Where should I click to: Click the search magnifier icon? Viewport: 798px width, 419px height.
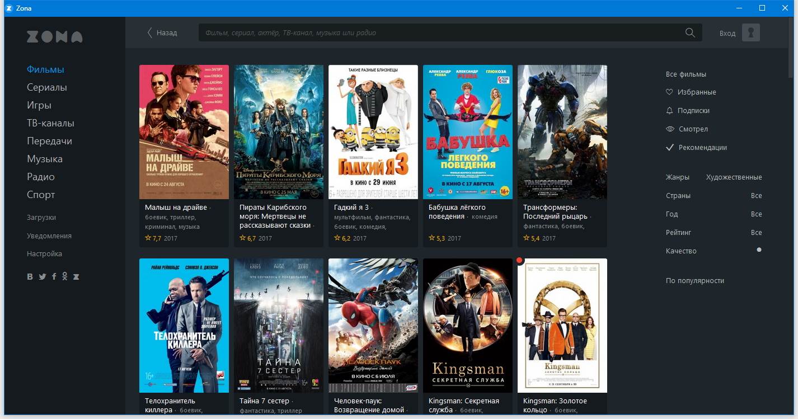point(690,32)
